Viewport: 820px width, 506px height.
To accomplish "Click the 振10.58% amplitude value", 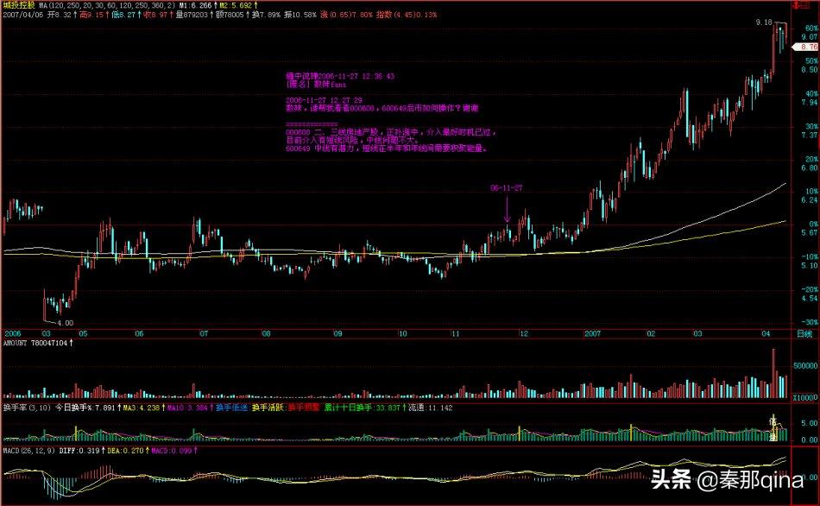I will click(300, 15).
